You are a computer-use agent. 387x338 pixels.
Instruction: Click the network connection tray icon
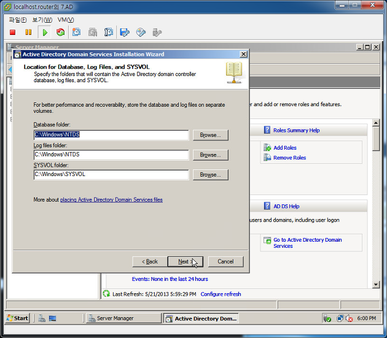pyautogui.click(x=340, y=318)
